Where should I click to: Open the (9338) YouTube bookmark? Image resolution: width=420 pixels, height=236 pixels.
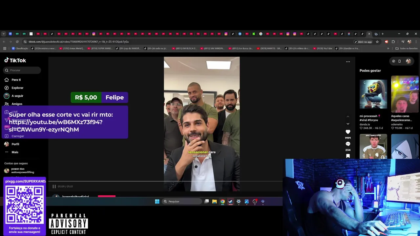click(322, 49)
